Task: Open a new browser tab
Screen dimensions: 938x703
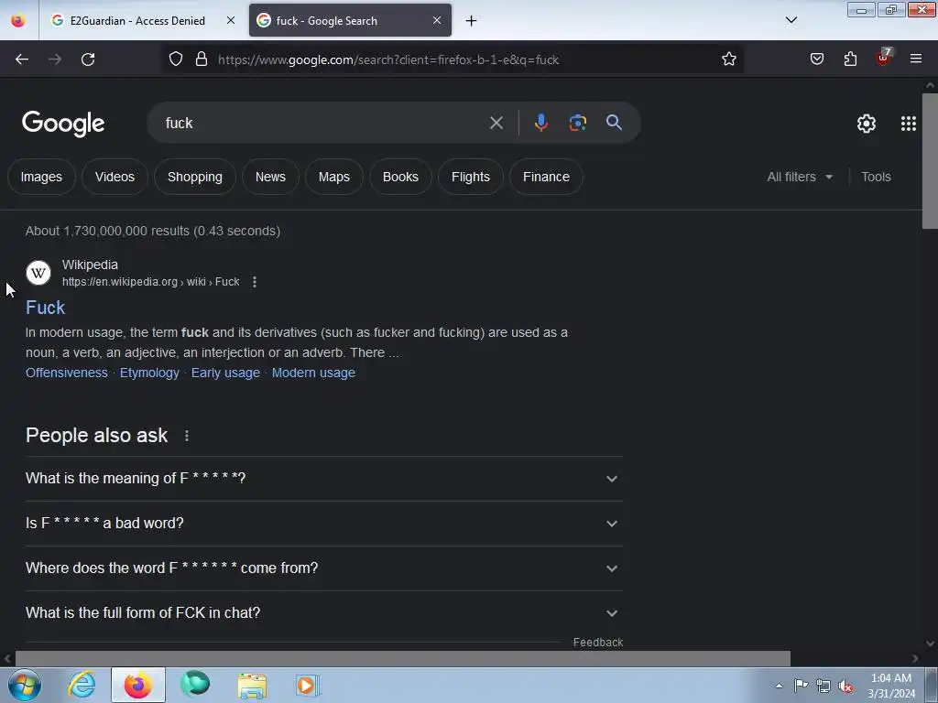Action: 472,21
